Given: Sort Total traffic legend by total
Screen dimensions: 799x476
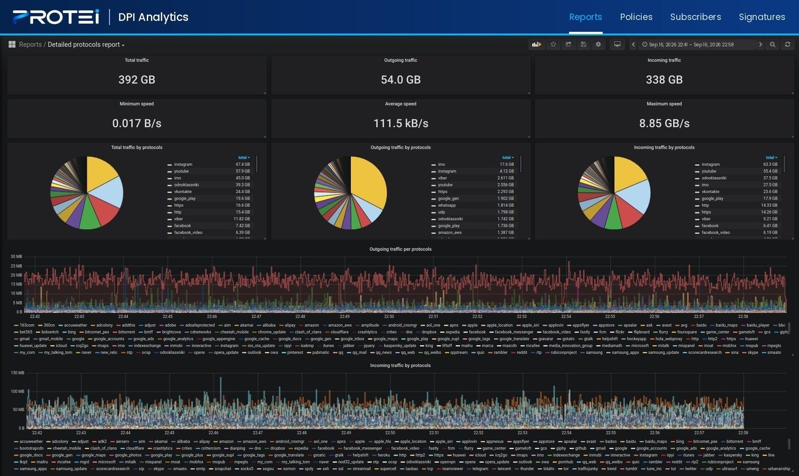Looking at the screenshot, I should [244, 158].
